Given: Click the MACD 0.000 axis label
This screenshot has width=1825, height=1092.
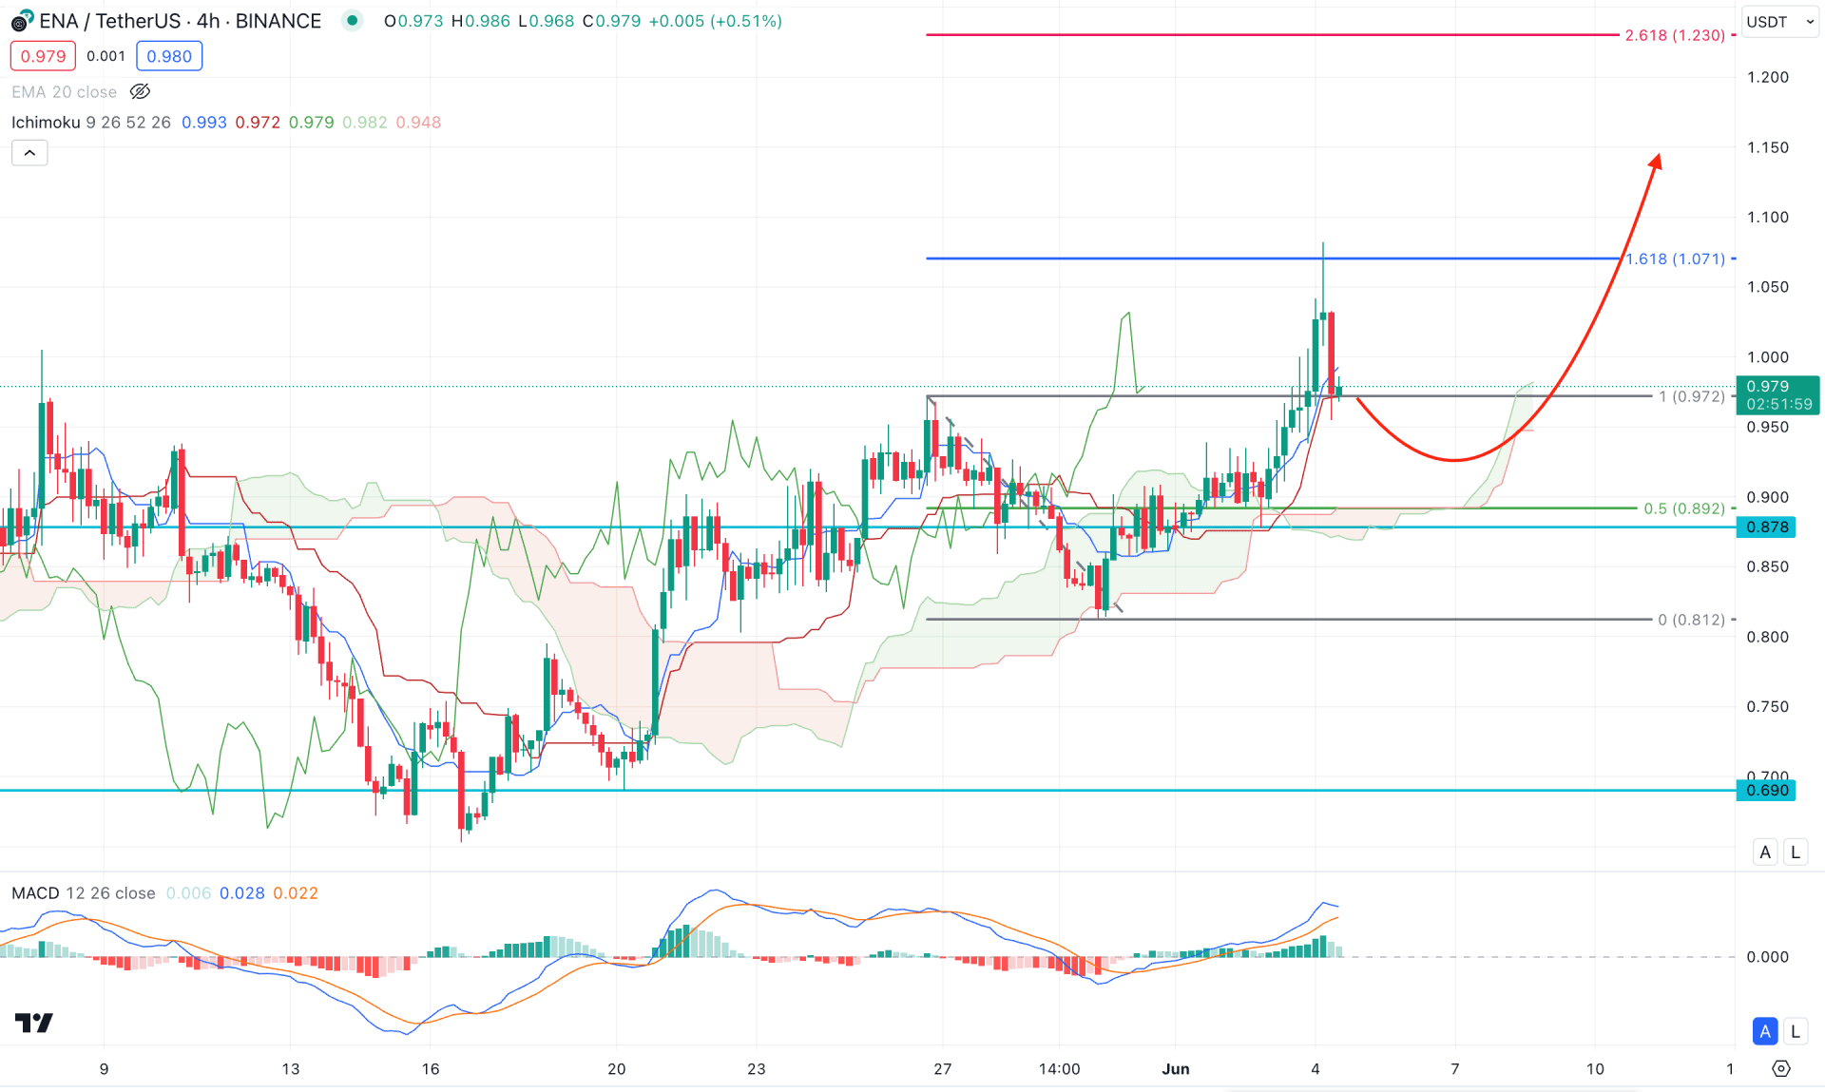Looking at the screenshot, I should coord(1767,957).
